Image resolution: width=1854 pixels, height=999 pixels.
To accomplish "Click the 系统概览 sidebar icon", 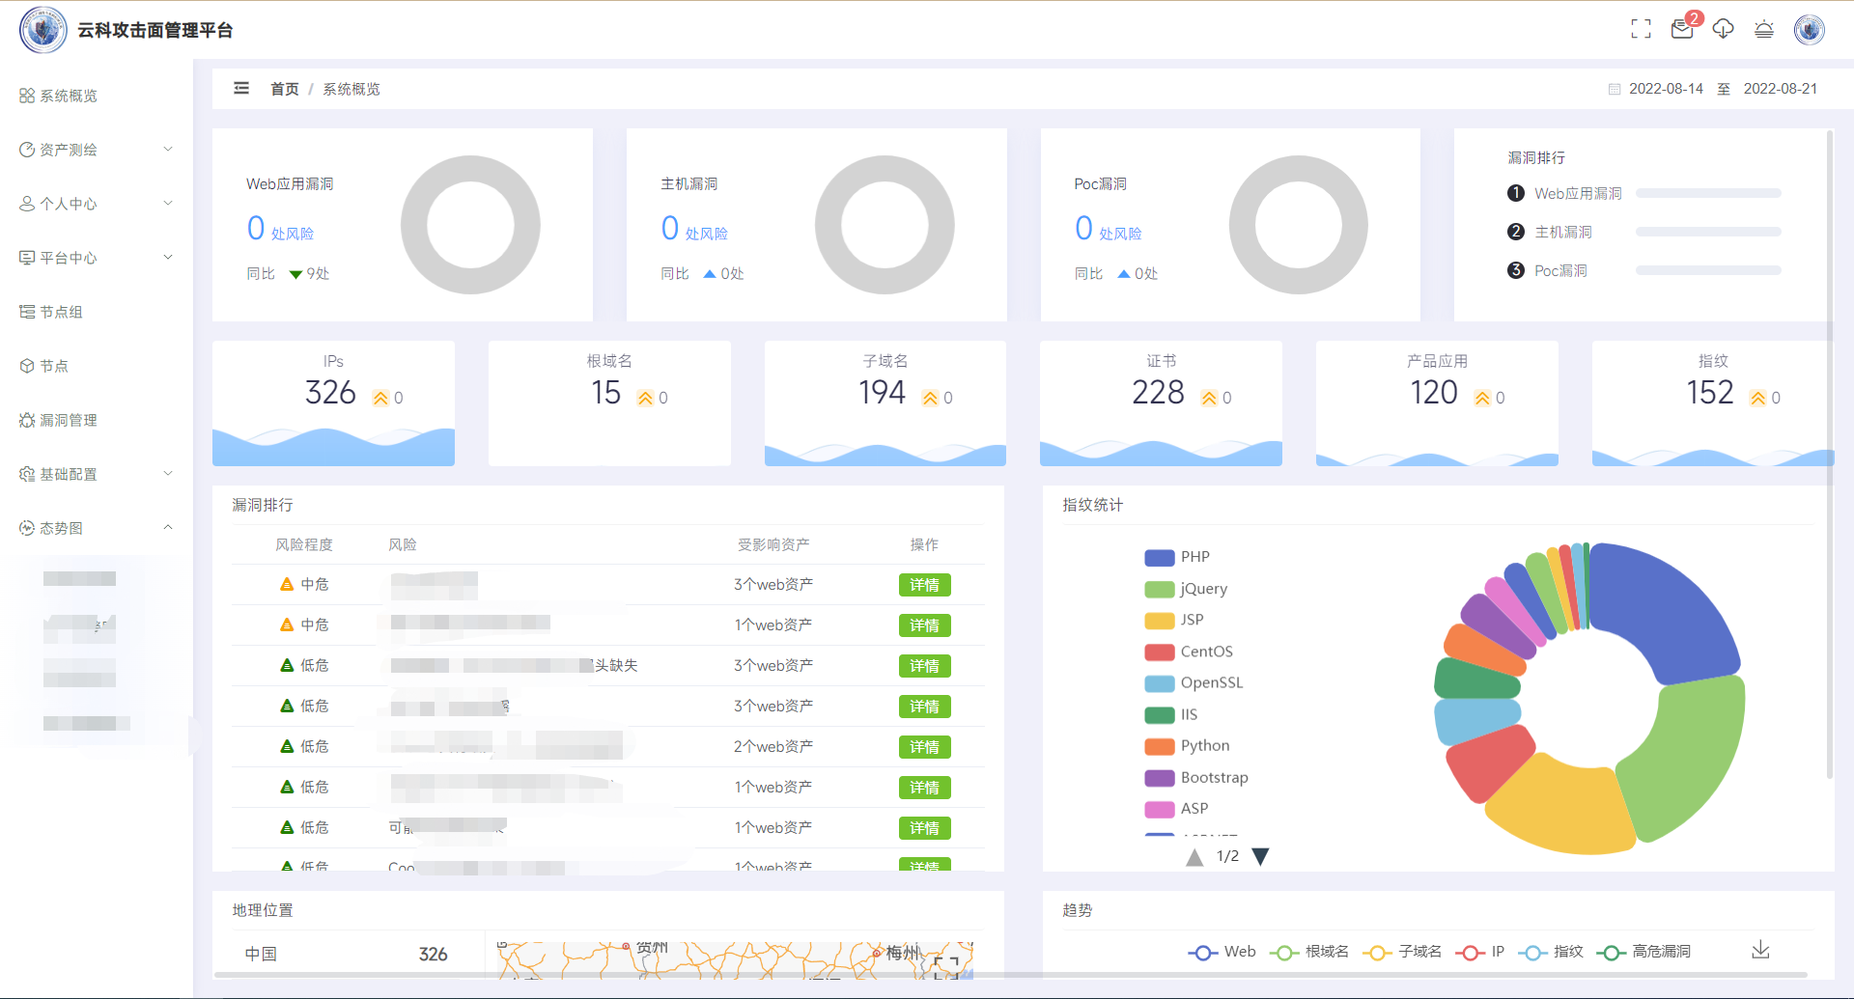I will pyautogui.click(x=27, y=96).
